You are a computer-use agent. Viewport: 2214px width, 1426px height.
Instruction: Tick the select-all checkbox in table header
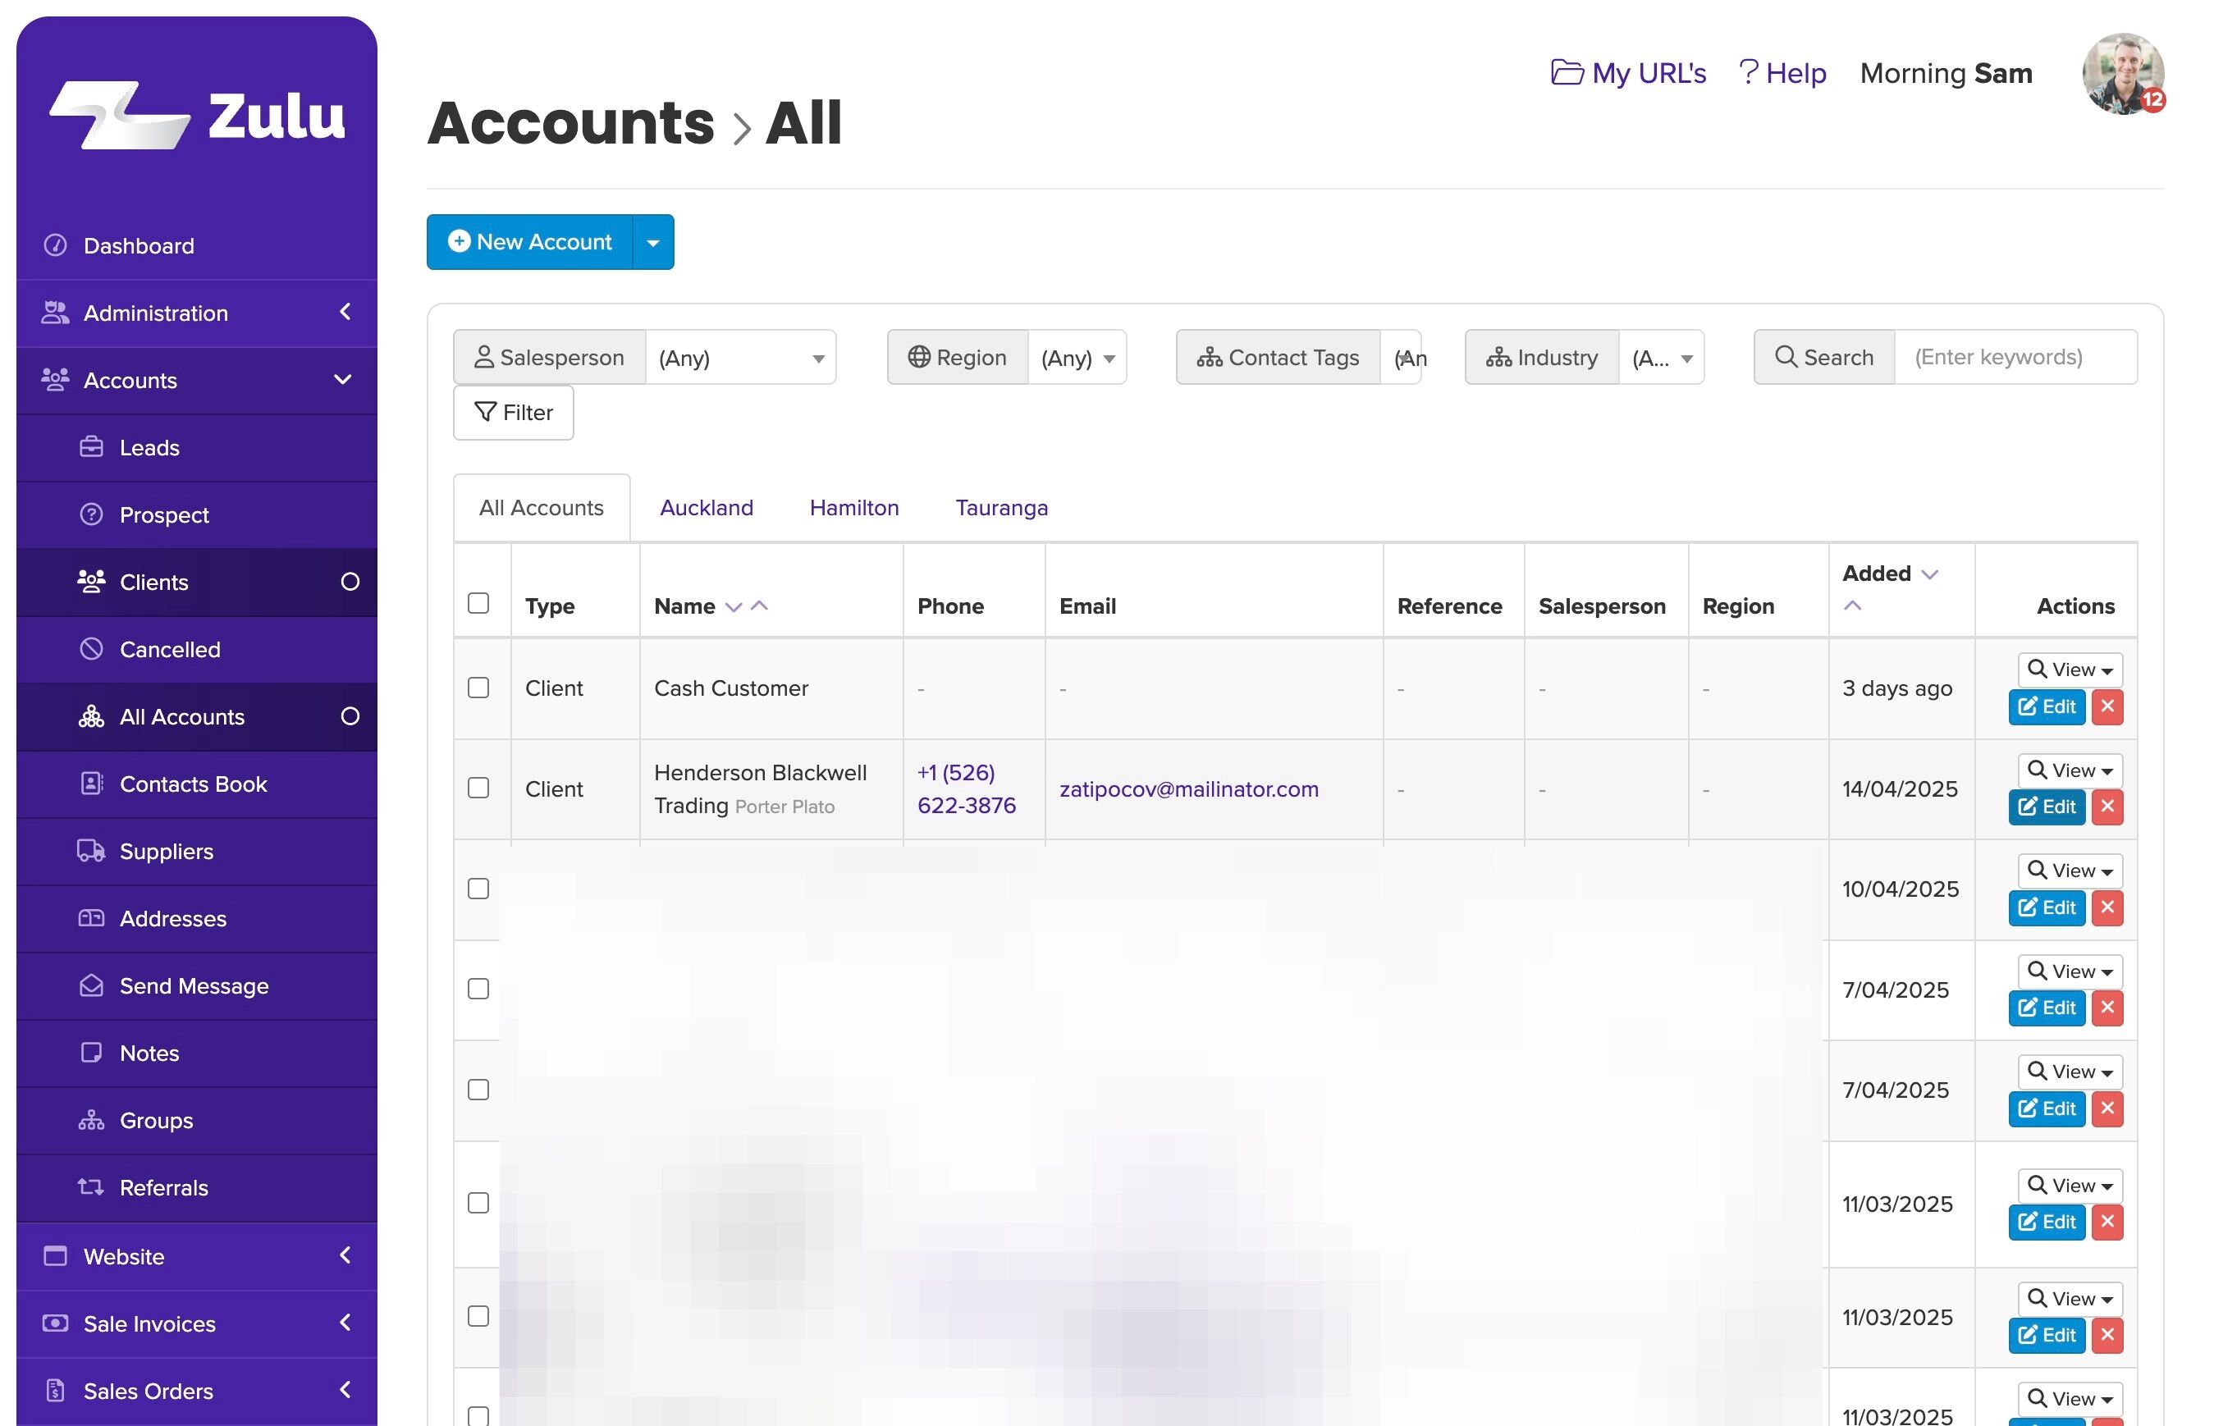tap(478, 604)
